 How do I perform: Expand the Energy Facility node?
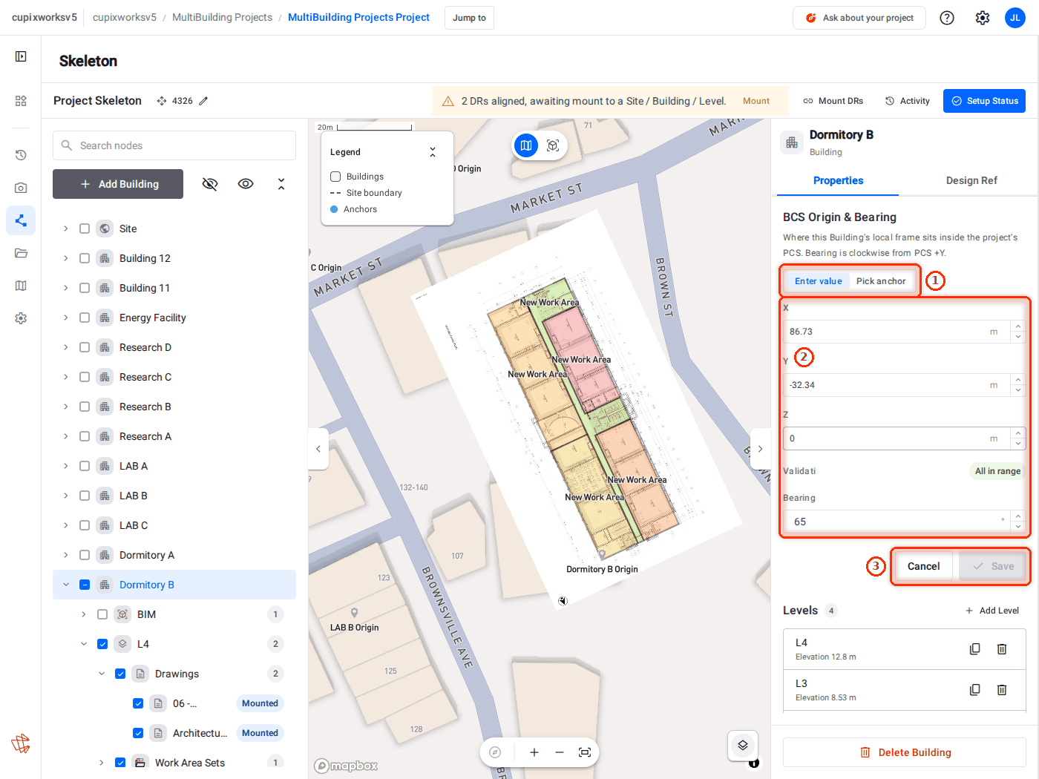coord(66,318)
